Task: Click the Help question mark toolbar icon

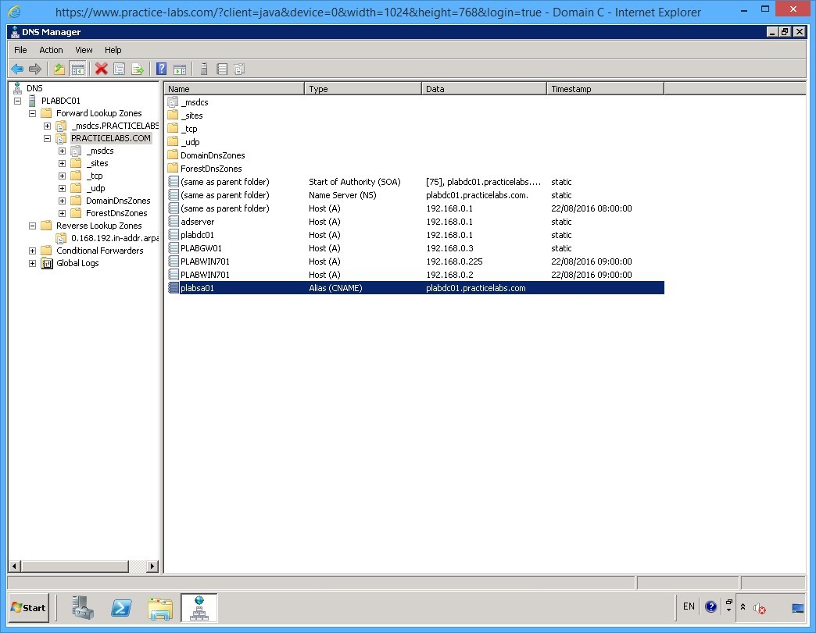Action: pyautogui.click(x=161, y=69)
